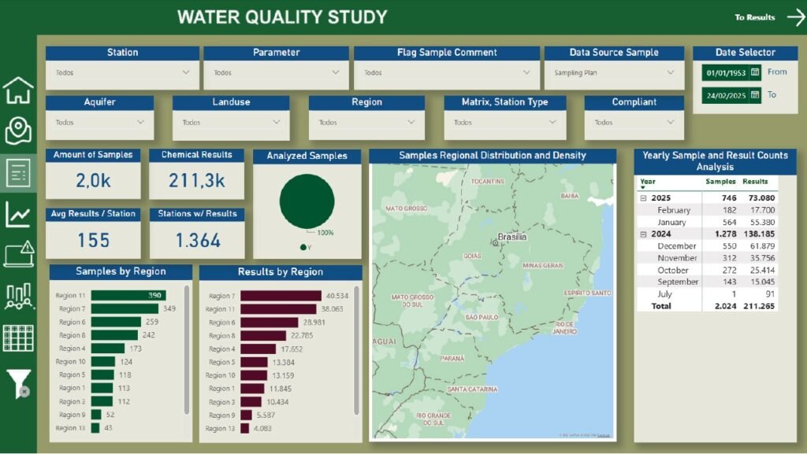Open the laptop warning alerts icon
Screen dimensions: 807x454
[x=18, y=254]
